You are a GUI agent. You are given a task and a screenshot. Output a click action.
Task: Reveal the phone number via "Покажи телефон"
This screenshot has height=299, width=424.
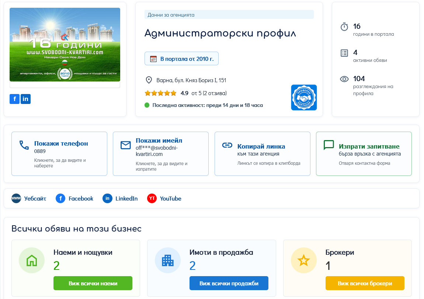click(59, 153)
